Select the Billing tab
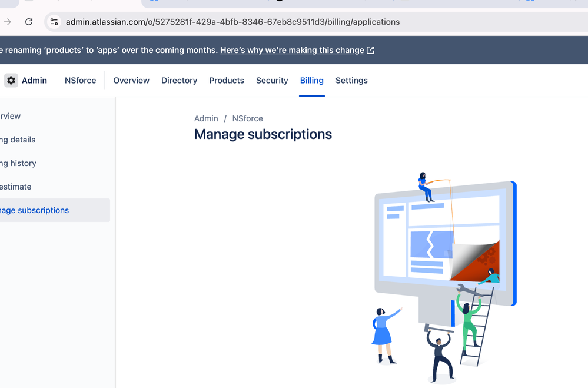 pyautogui.click(x=311, y=80)
